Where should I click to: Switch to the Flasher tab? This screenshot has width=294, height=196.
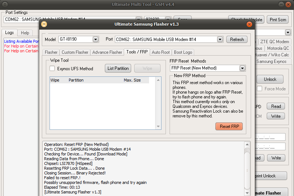(x=51, y=52)
